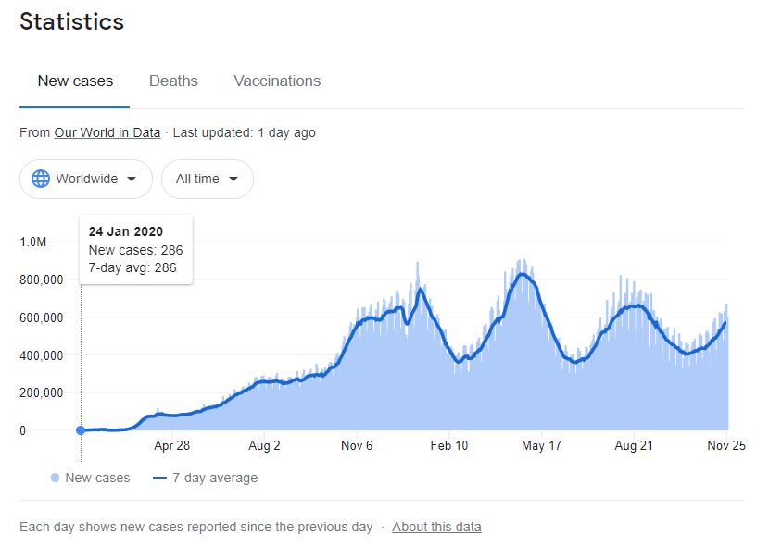Expand the All time dropdown arrow

pos(233,180)
